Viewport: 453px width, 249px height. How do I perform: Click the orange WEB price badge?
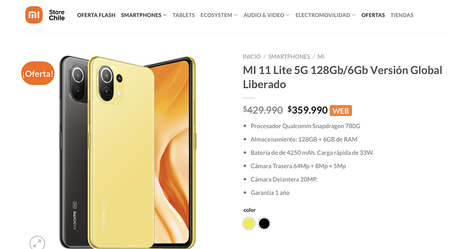click(341, 110)
